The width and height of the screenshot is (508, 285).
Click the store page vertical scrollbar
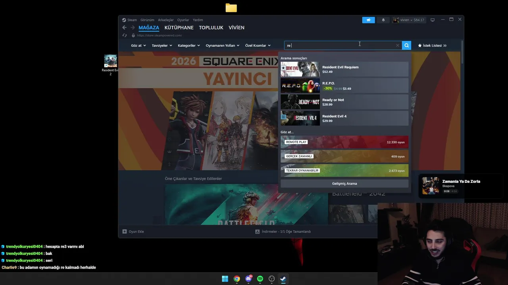462,51
